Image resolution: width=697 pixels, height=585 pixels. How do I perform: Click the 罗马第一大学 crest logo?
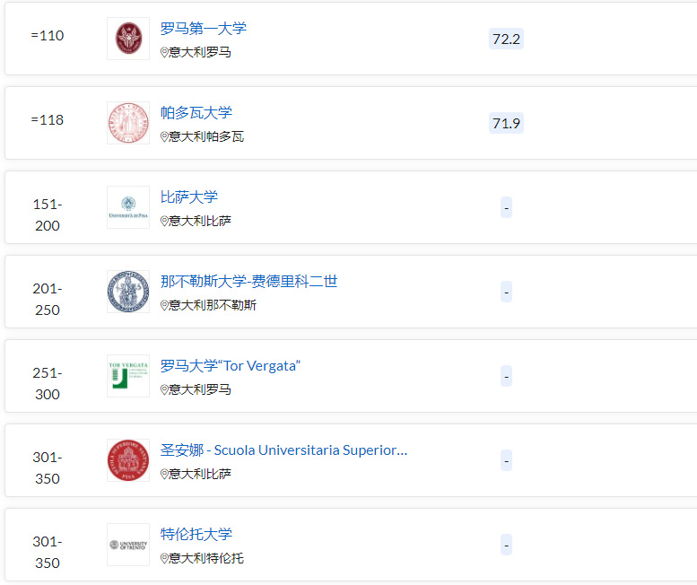[128, 39]
